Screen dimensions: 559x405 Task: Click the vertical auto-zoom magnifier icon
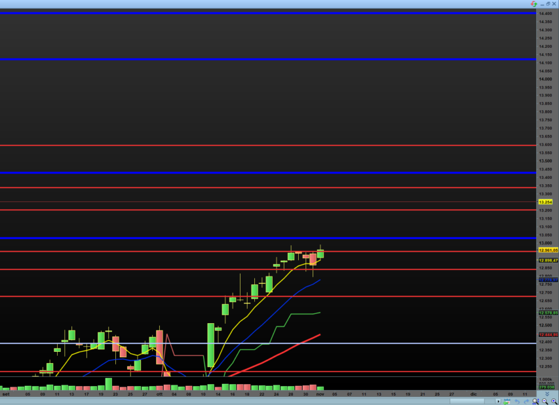tap(535, 401)
